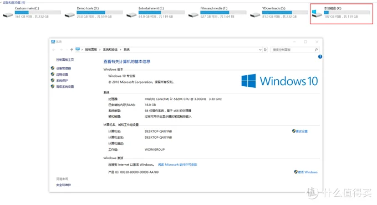This screenshot has height=205, width=377.
Task: Click computer name 'DESKTOP-Q4J7INB' in 计算机名 row
Action: click(x=158, y=131)
